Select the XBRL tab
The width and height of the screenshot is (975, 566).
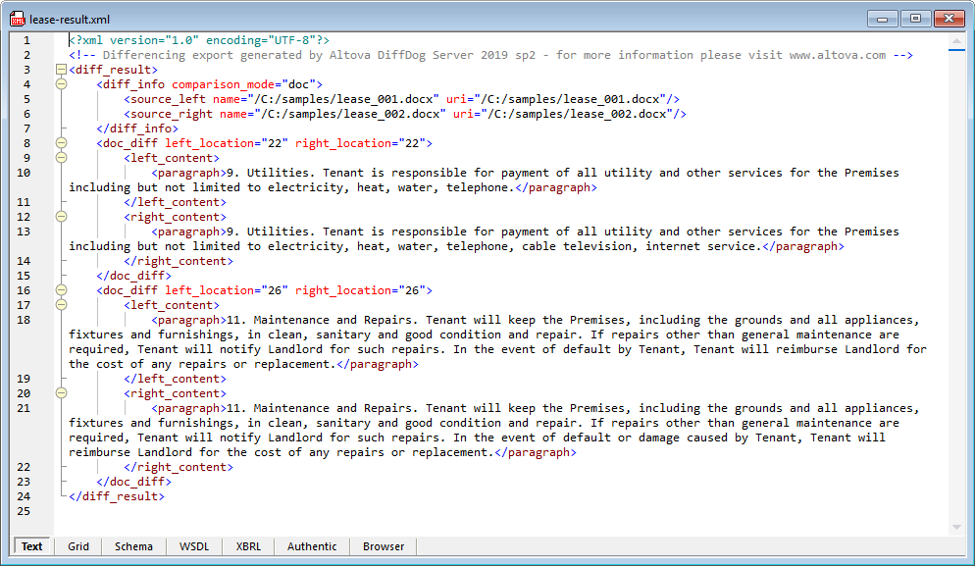(x=247, y=546)
